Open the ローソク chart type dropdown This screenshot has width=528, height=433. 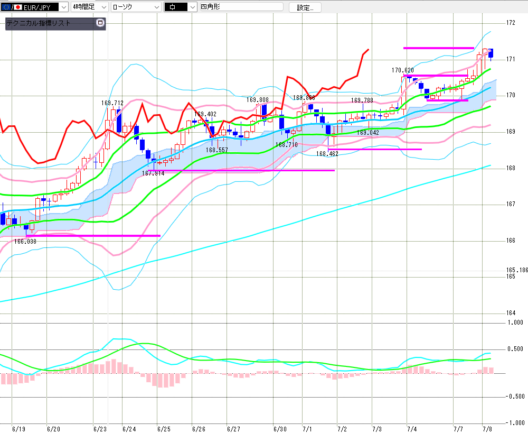[x=136, y=7]
